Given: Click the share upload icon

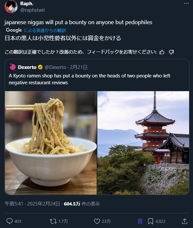Looking at the screenshot, I should (x=185, y=221).
